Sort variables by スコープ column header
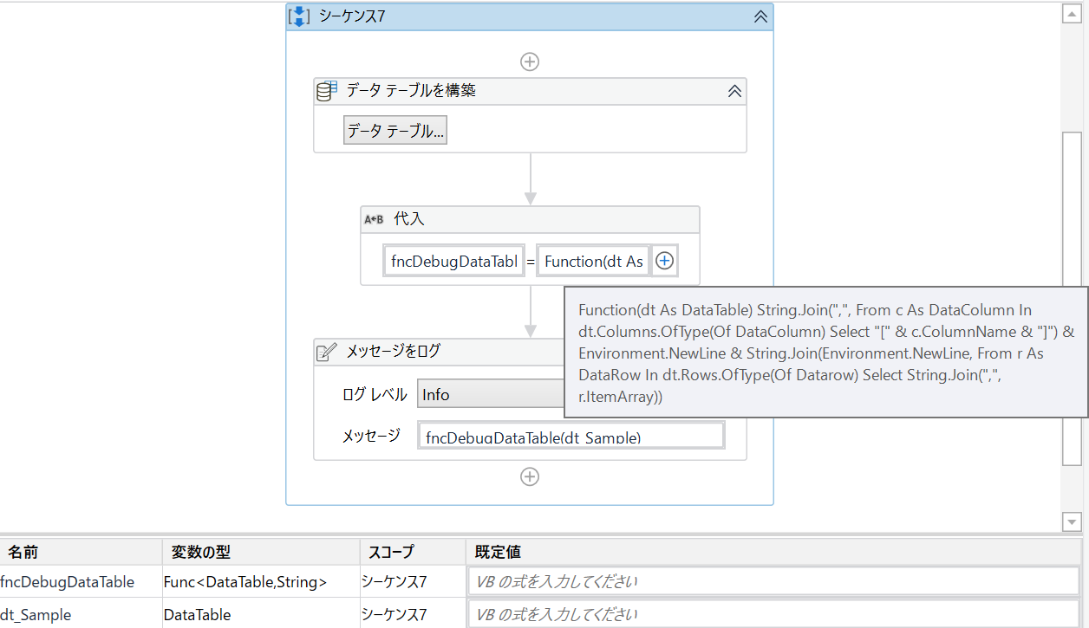The height and width of the screenshot is (628, 1089). coord(412,552)
